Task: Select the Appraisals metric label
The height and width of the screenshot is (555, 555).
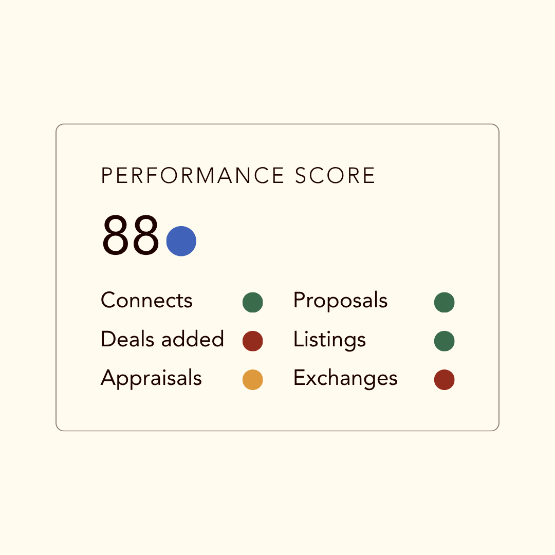Action: [x=152, y=378]
